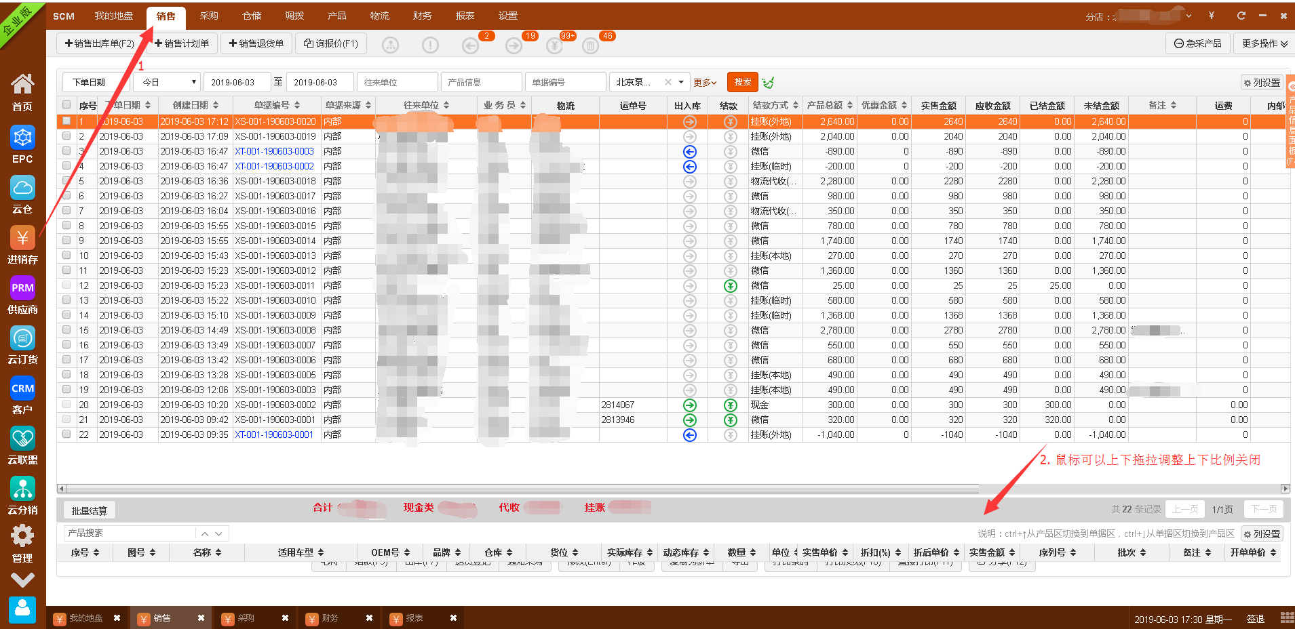Check the checkbox for row 8
Screen dimensions: 1295x629
66,225
